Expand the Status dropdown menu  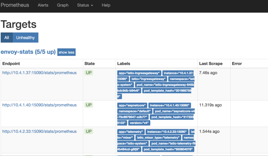point(85,5)
